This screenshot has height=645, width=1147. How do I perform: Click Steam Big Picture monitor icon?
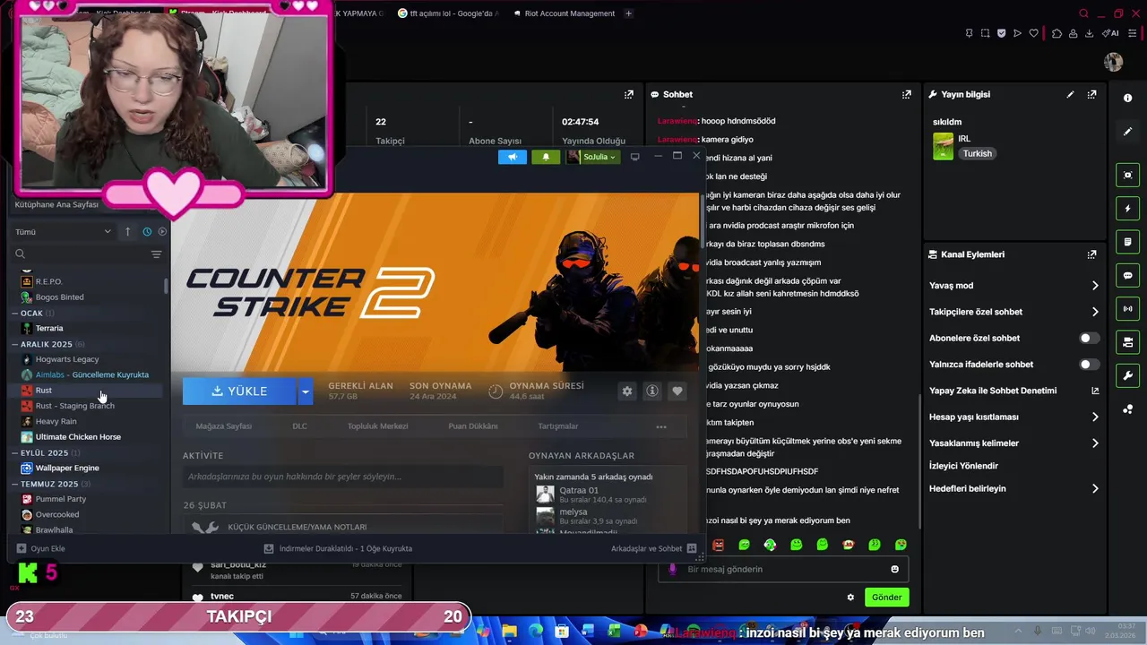click(635, 157)
